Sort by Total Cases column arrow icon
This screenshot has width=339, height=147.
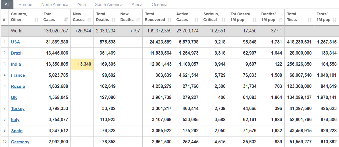pyautogui.click(x=66, y=20)
